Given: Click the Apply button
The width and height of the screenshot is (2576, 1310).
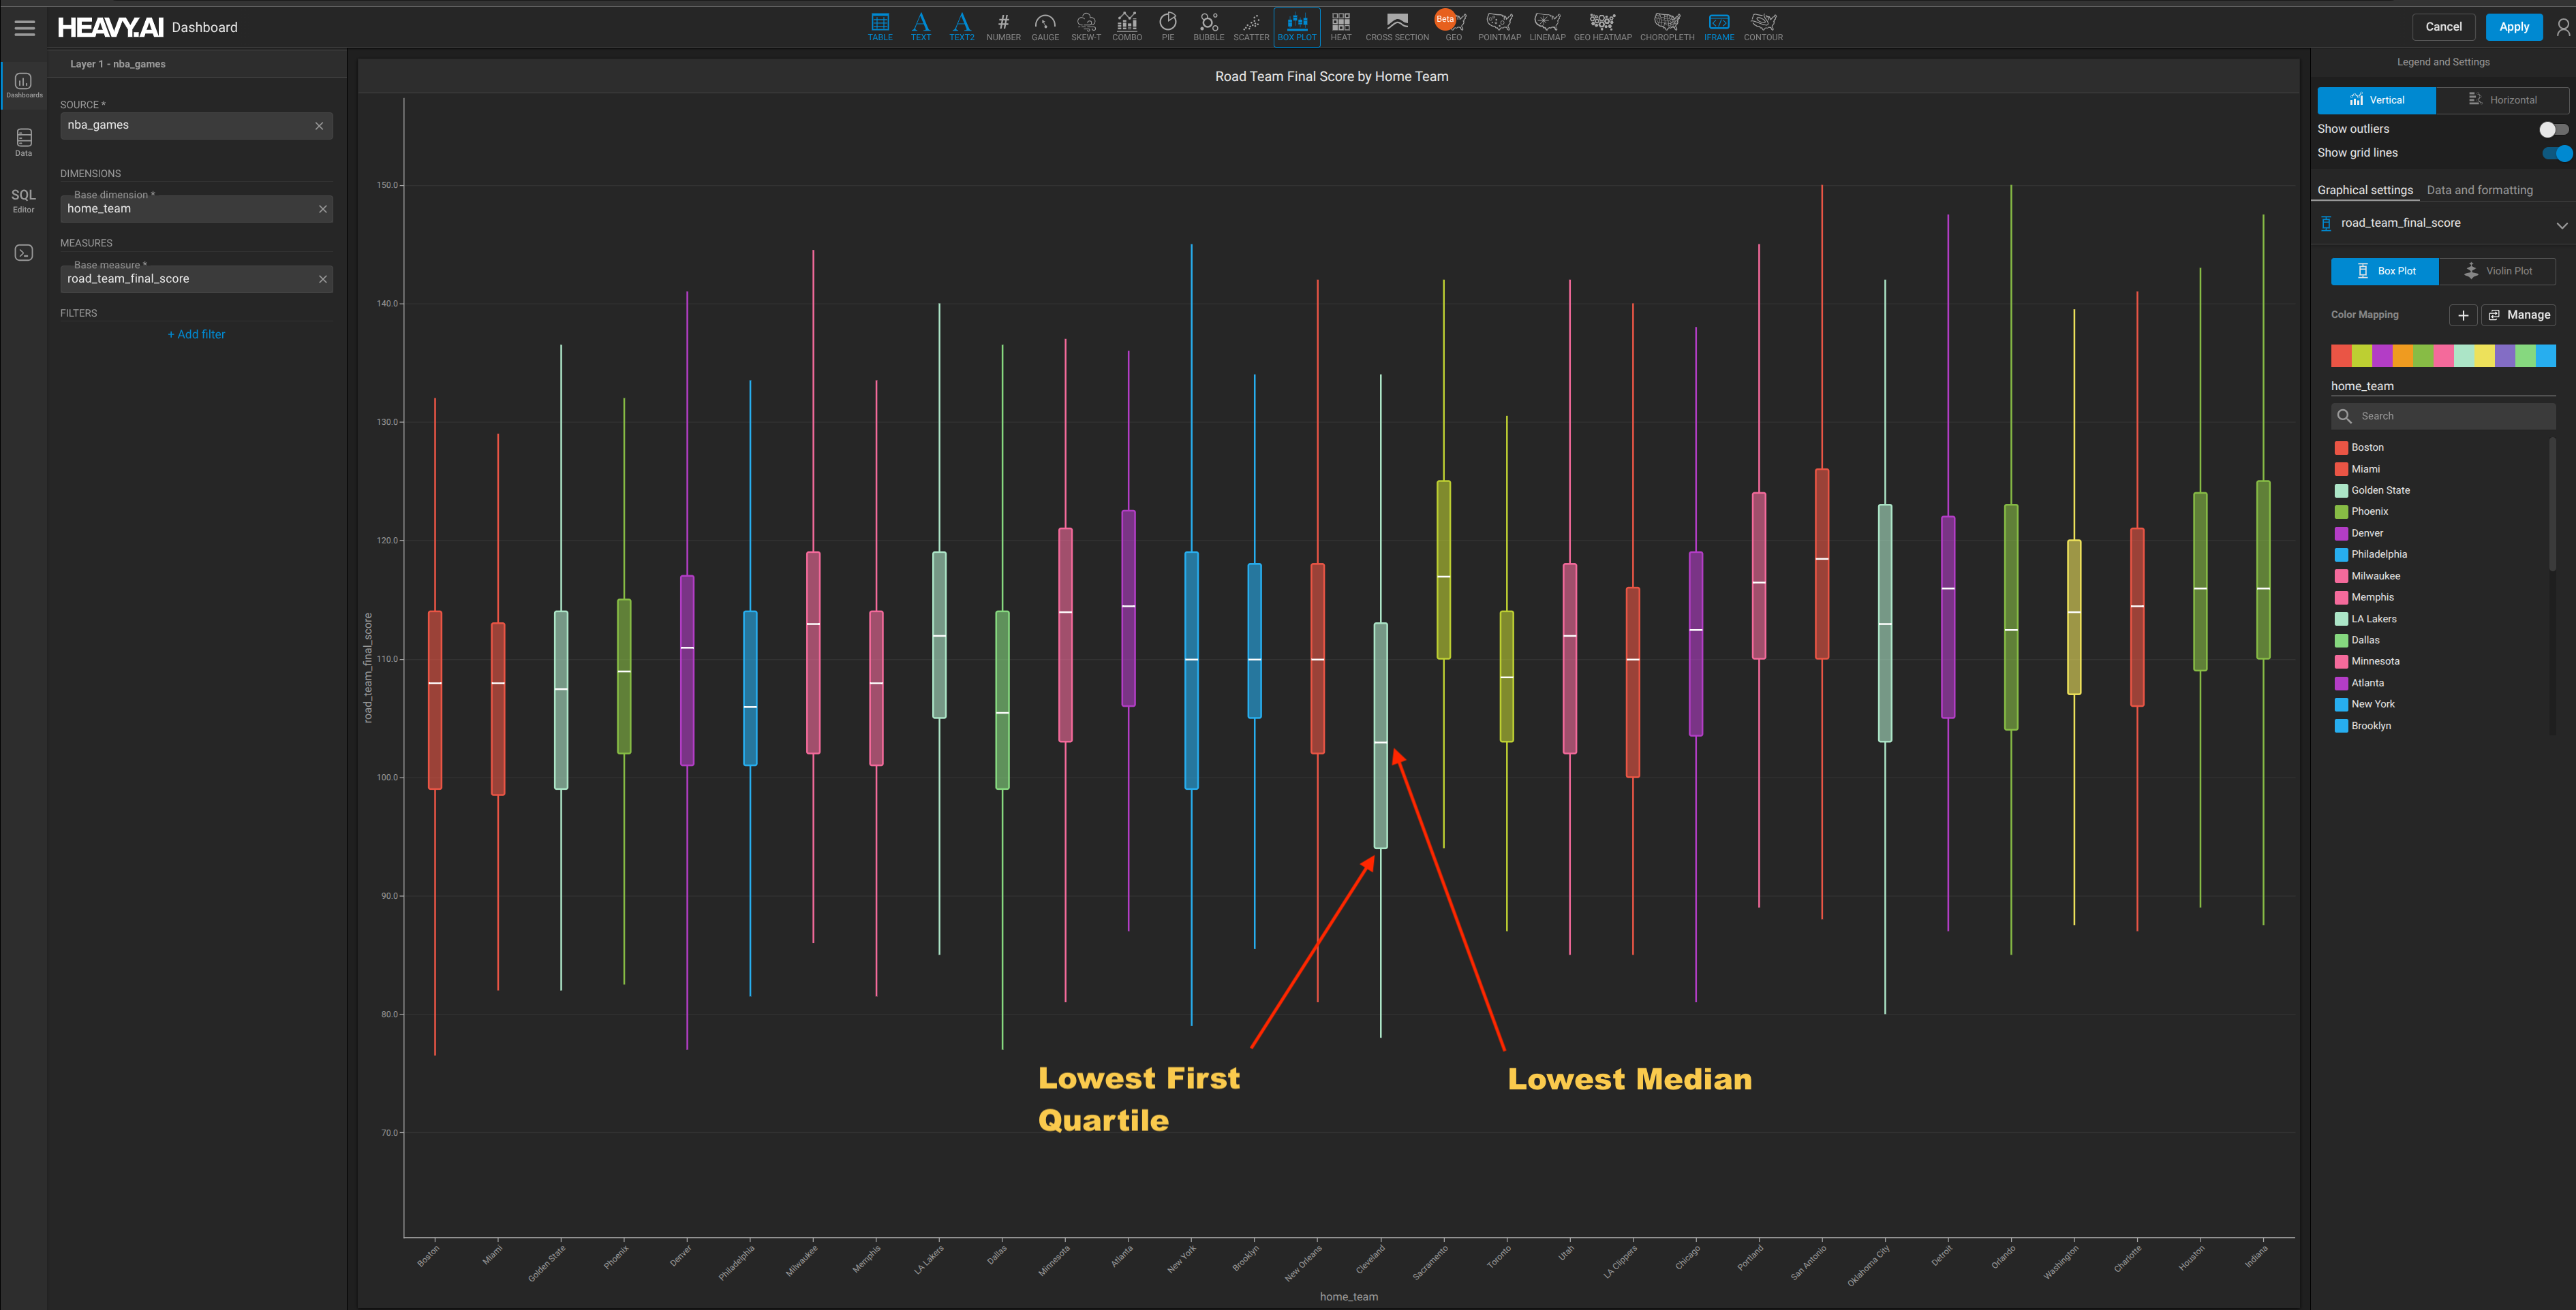Looking at the screenshot, I should [x=2513, y=27].
